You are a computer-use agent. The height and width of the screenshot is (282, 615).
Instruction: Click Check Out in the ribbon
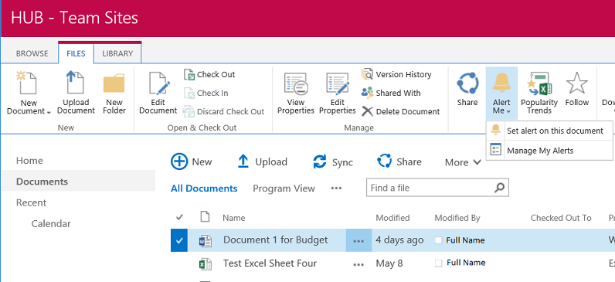[x=209, y=74]
